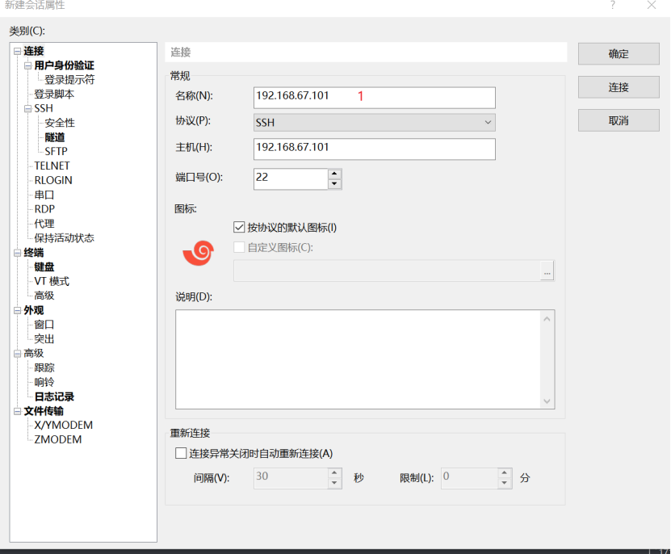The height and width of the screenshot is (554, 671).
Task: Click the 端口号 input field
Action: [291, 179]
